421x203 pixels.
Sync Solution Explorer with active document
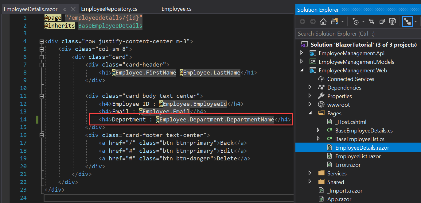pos(371,21)
